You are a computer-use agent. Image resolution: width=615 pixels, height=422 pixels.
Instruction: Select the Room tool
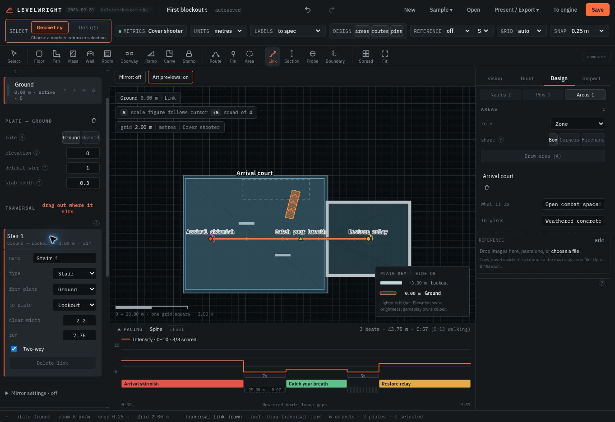coord(107,56)
